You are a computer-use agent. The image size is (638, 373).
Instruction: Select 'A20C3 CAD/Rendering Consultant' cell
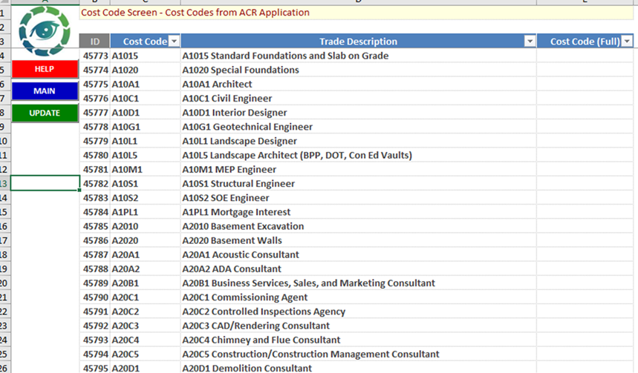[x=359, y=326]
